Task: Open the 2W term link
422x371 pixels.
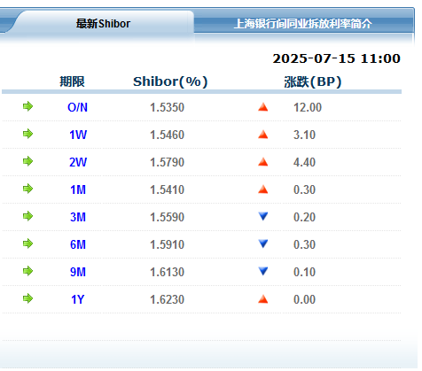Action: pyautogui.click(x=78, y=162)
